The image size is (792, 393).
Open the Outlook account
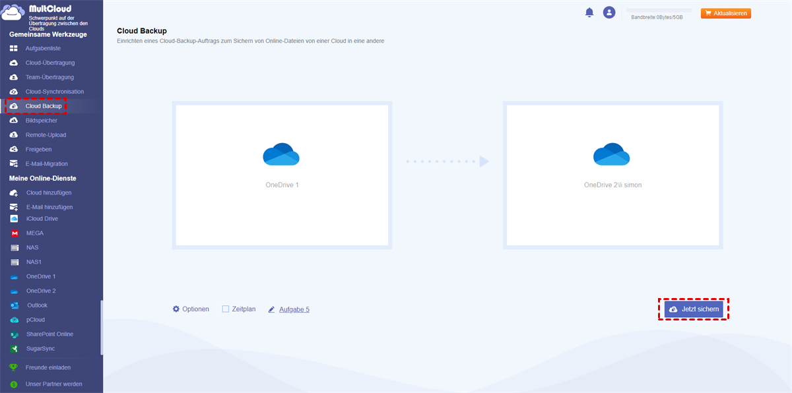point(37,305)
